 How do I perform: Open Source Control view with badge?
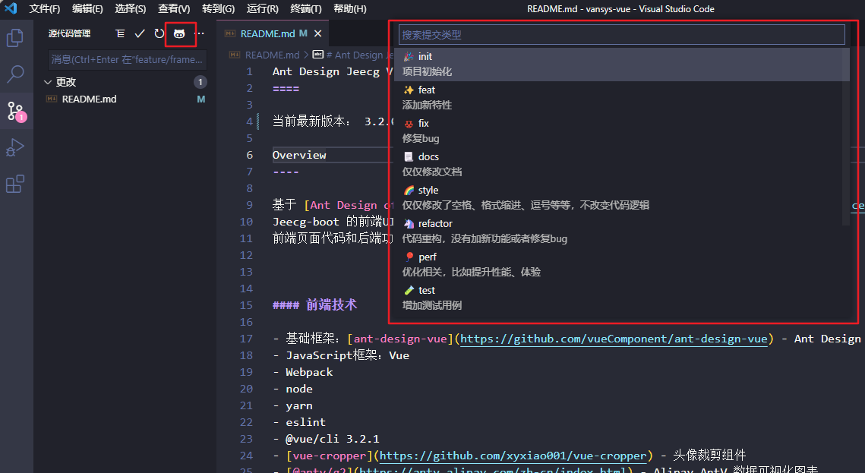[15, 111]
